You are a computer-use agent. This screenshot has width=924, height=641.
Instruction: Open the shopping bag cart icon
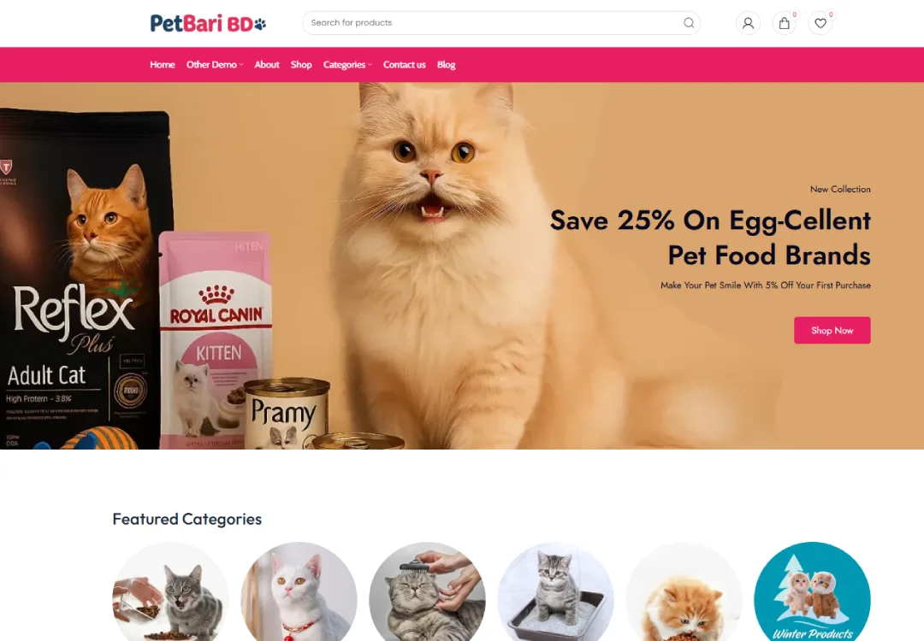tap(785, 23)
